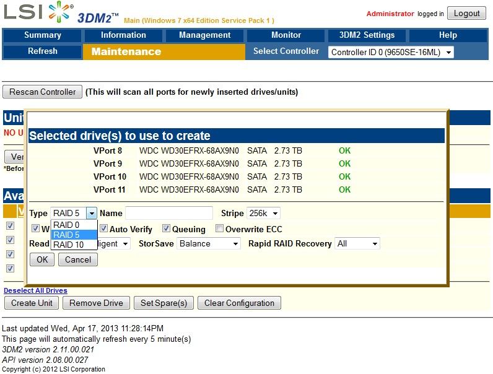Click the Deselect All Drives link
Image resolution: width=493 pixels, height=374 pixels.
coord(35,290)
